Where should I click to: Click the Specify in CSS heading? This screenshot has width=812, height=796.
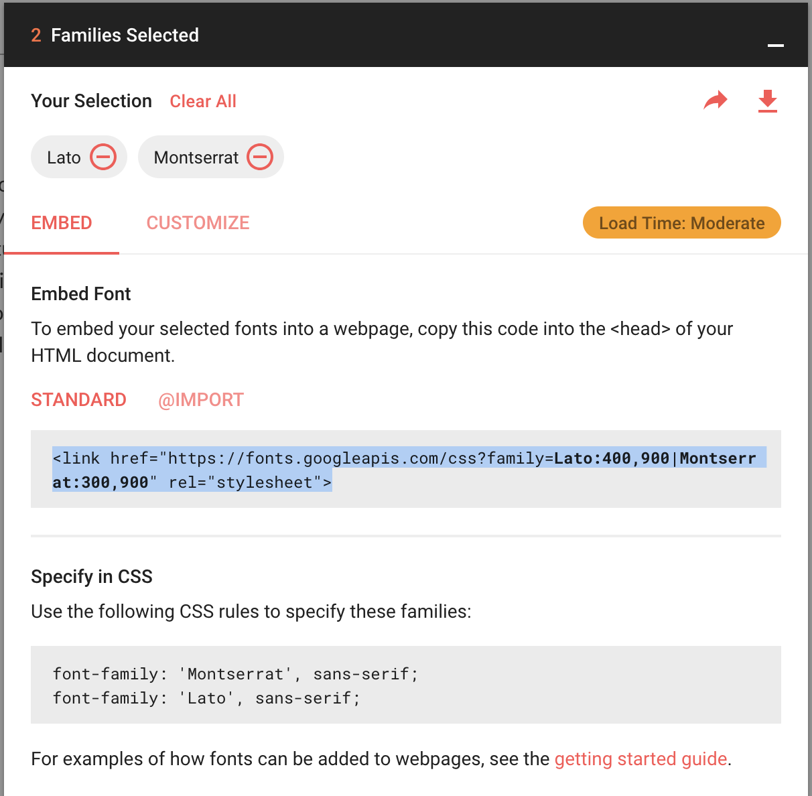tap(92, 577)
